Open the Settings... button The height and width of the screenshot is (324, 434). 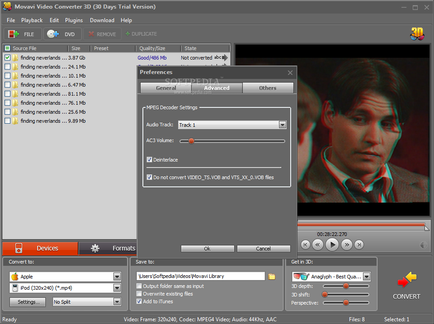[x=28, y=302]
